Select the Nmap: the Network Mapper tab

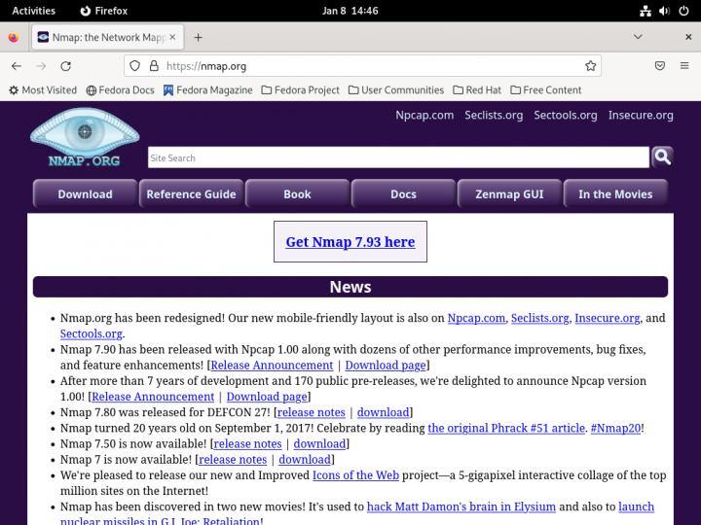point(107,38)
